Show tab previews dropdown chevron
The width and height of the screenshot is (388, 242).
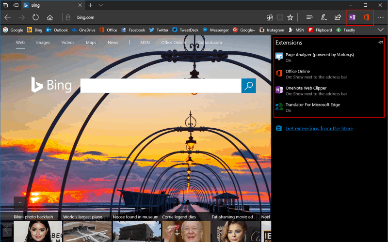pyautogui.click(x=101, y=5)
